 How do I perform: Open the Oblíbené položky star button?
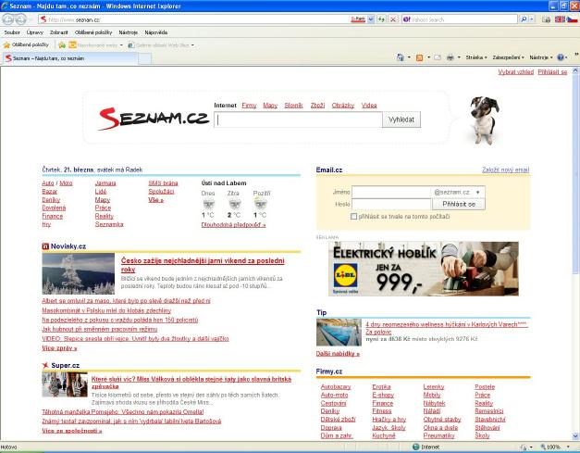click(x=26, y=44)
